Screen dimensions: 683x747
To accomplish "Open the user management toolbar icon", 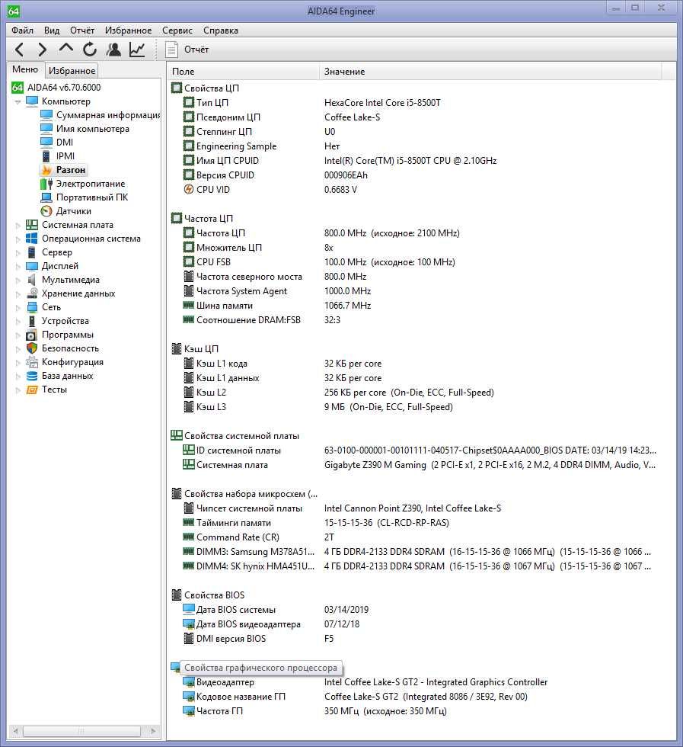I will 113,49.
